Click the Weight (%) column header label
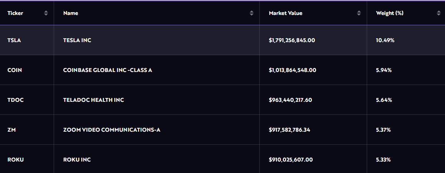 (x=390, y=13)
